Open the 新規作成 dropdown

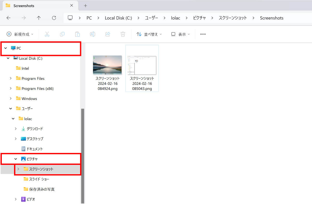[x=20, y=34]
